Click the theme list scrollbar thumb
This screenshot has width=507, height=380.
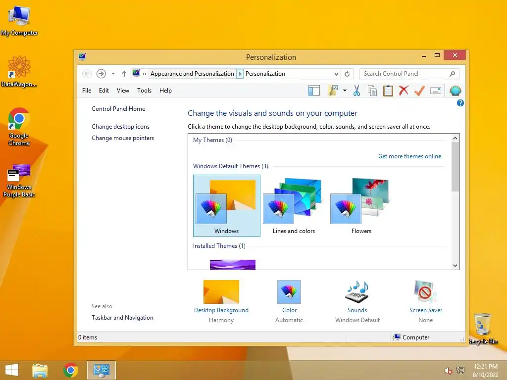tap(456, 167)
